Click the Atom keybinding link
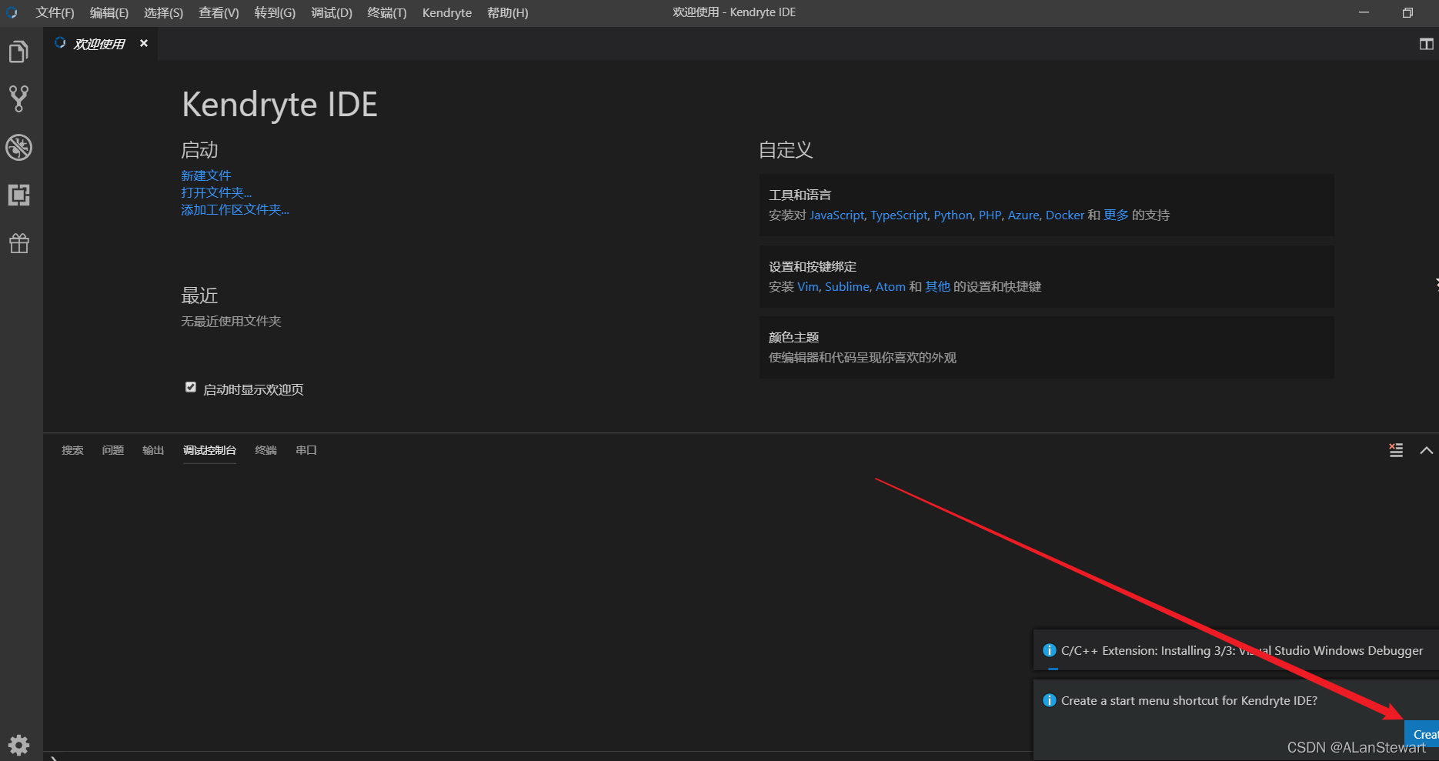 pyautogui.click(x=890, y=286)
